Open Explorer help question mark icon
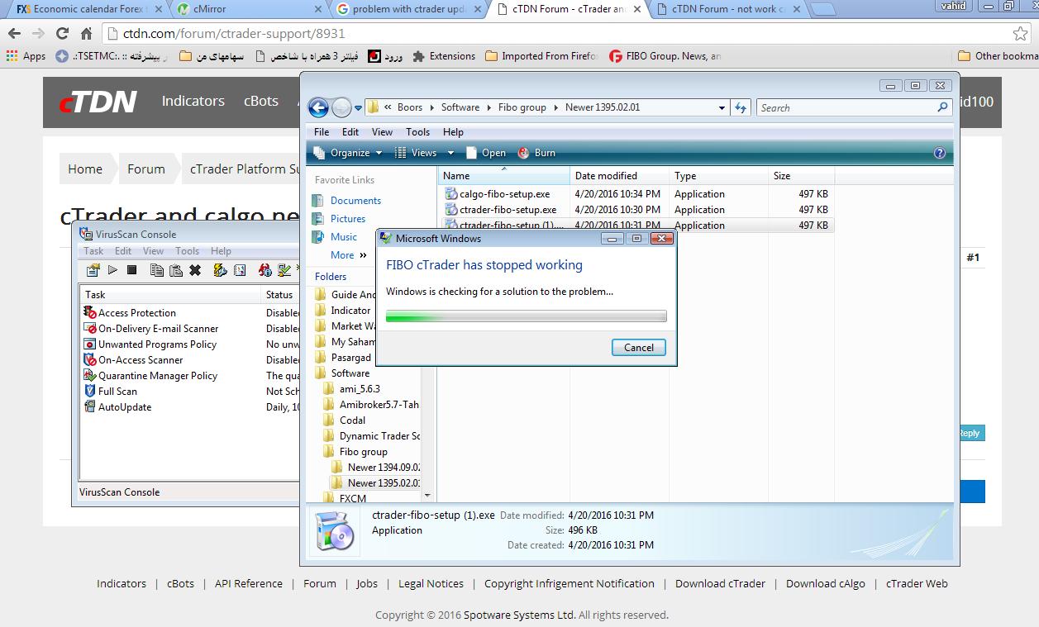The image size is (1039, 627). tap(939, 153)
